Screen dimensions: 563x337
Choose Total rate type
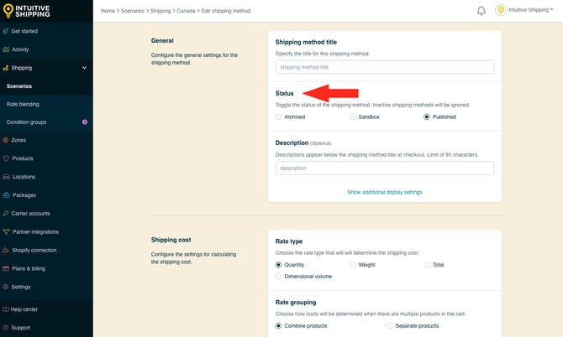(x=427, y=265)
